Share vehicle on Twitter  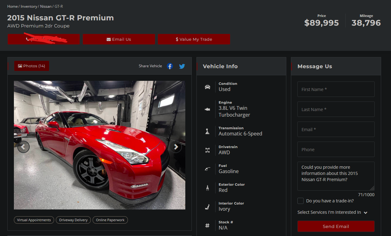(x=182, y=66)
